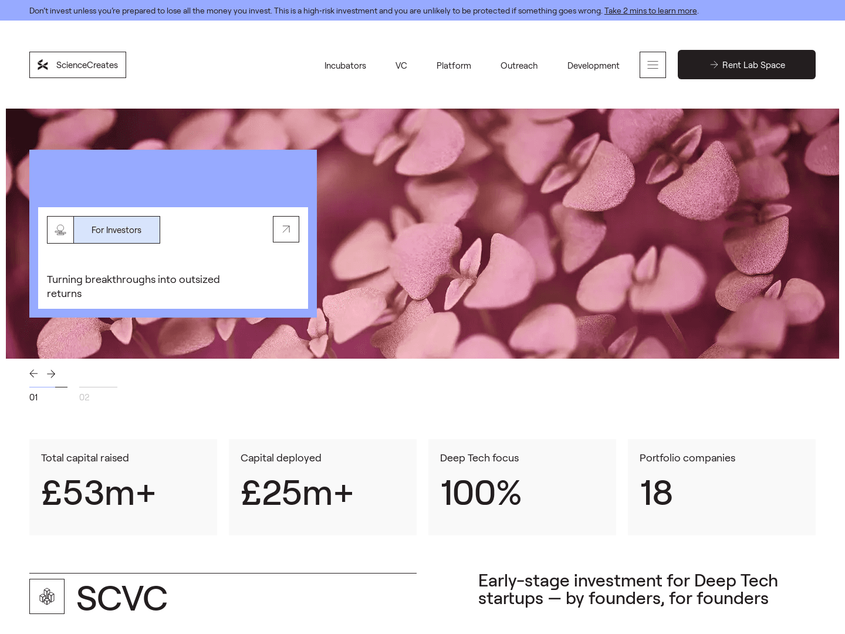The height and width of the screenshot is (634, 845).
Task: Select Outreach in the navigation
Action: point(519,65)
